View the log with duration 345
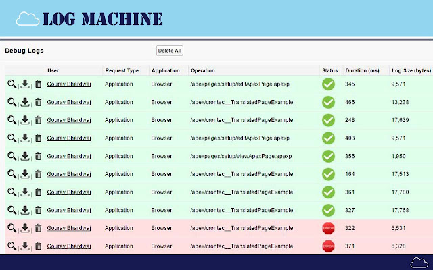This screenshot has width=433, height=270. [12, 84]
